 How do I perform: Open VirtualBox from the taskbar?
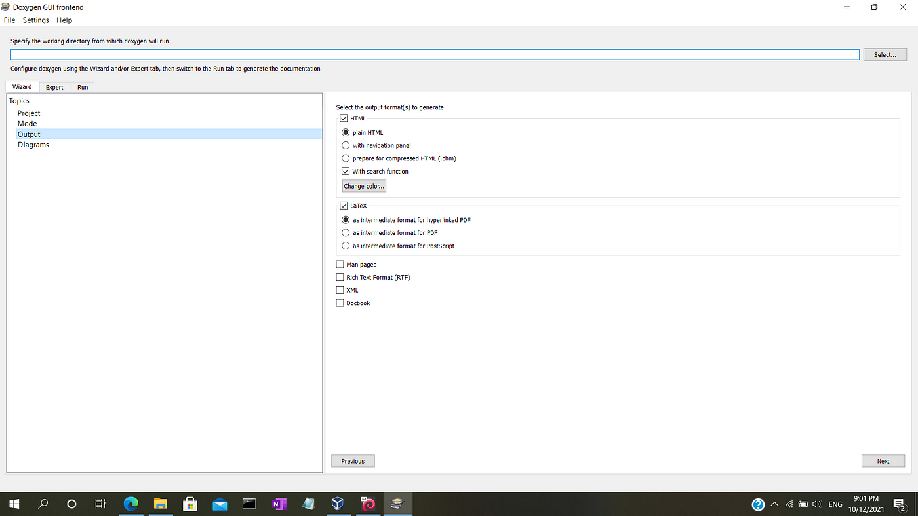(x=338, y=504)
